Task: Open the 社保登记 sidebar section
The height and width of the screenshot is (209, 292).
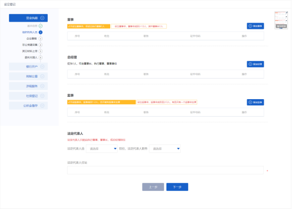Action: coord(28,96)
